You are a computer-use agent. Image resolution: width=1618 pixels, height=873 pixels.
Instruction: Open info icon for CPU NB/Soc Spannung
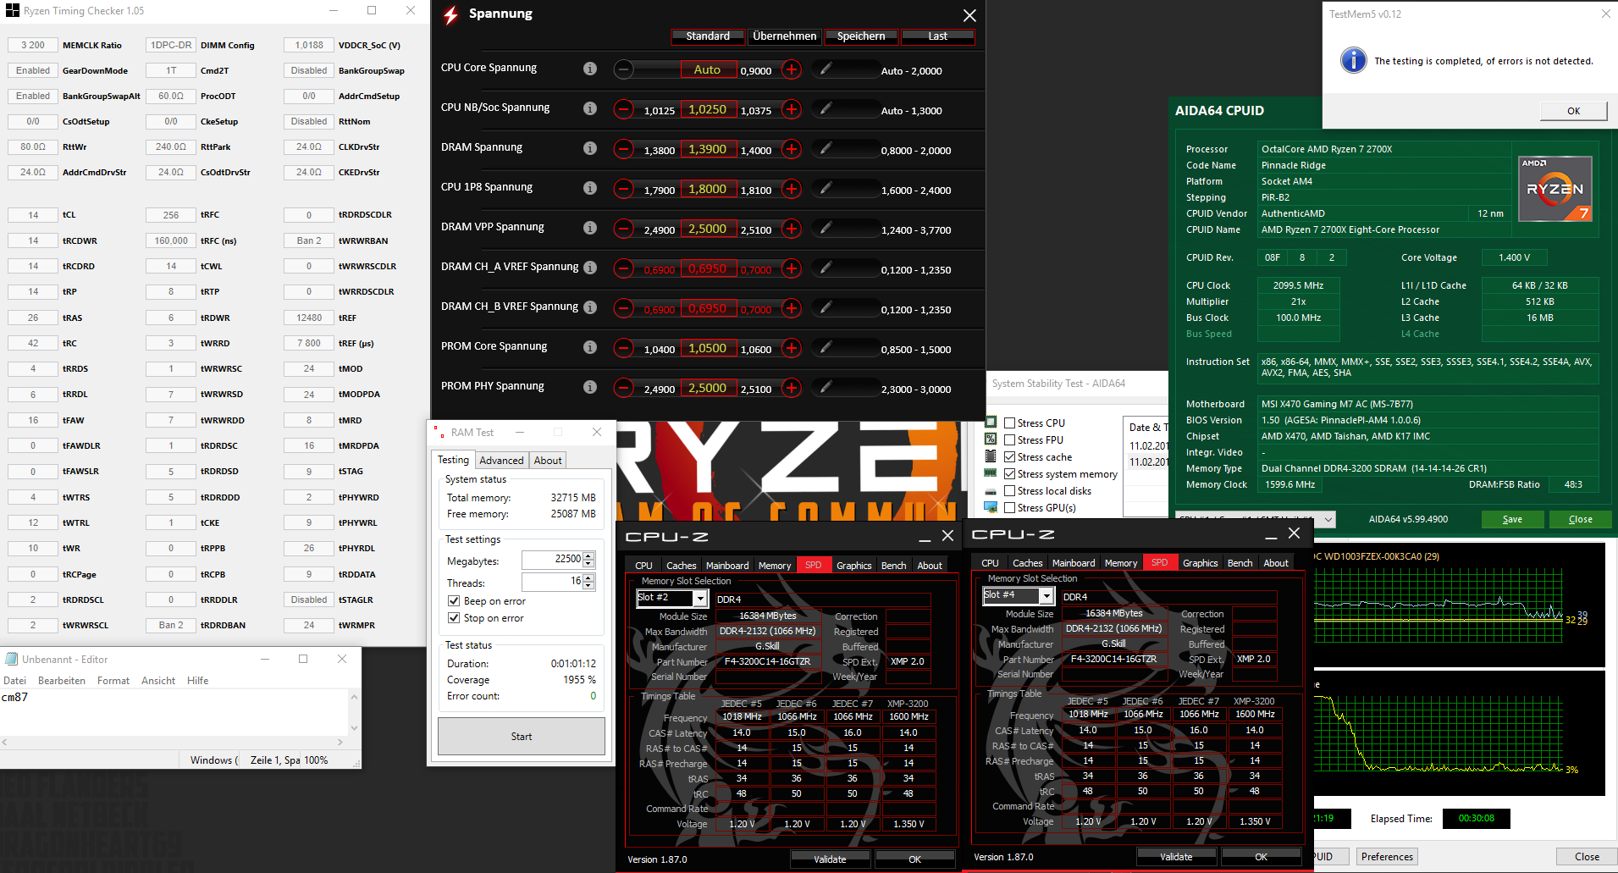click(590, 108)
